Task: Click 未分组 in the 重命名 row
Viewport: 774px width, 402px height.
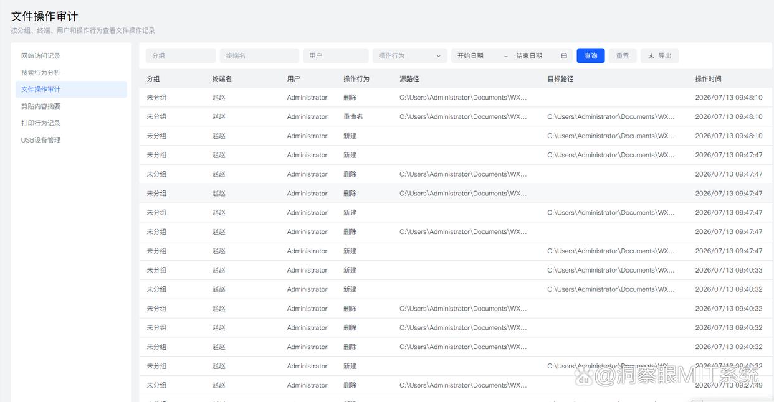Action: pyautogui.click(x=156, y=117)
